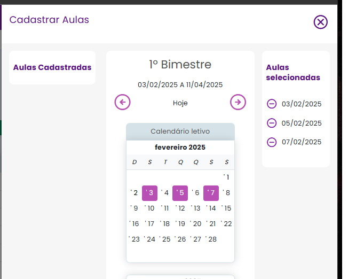Click the Cadastrar Aulas title
Image resolution: width=348 pixels, height=279 pixels.
coord(49,20)
